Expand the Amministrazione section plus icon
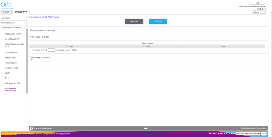This screenshot has width=272, height=137. [x=25, y=23]
